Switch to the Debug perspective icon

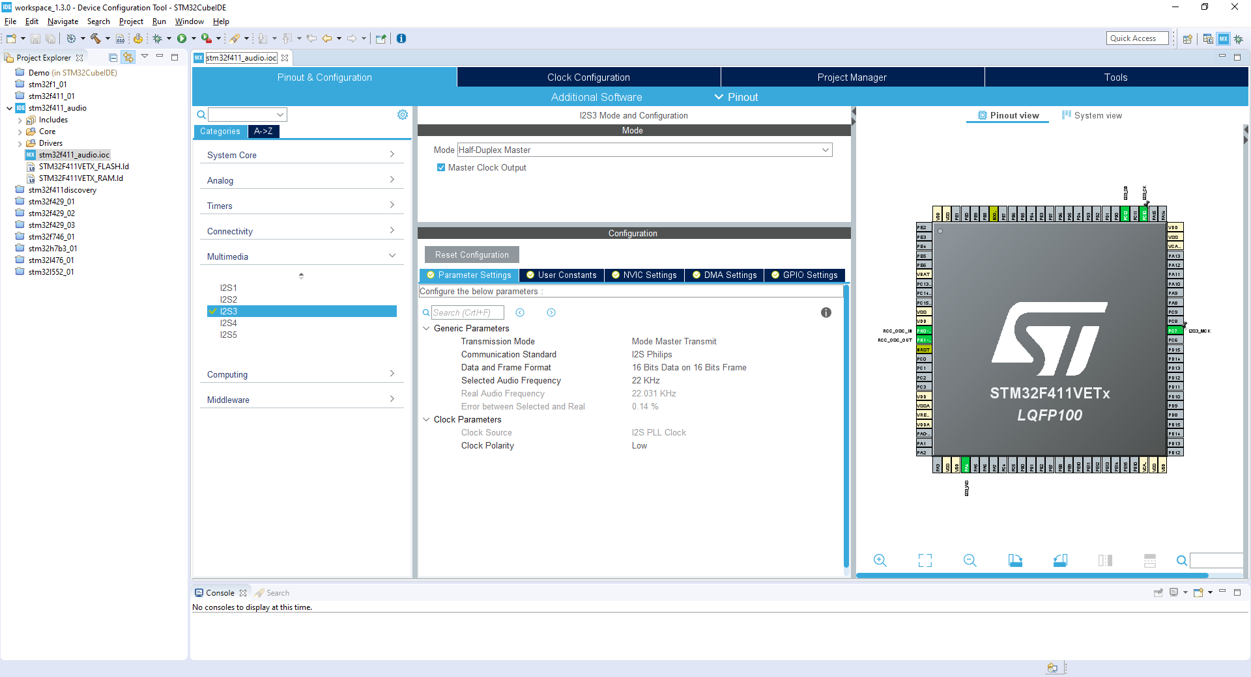pyautogui.click(x=1239, y=39)
